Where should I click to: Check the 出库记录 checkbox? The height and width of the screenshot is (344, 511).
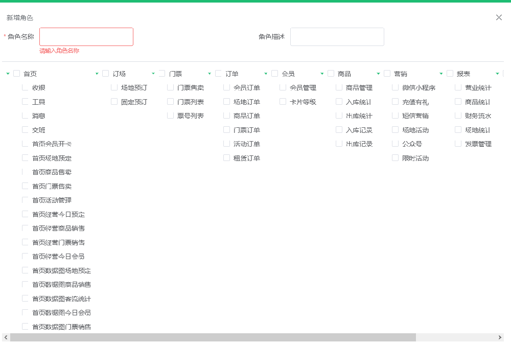(339, 144)
